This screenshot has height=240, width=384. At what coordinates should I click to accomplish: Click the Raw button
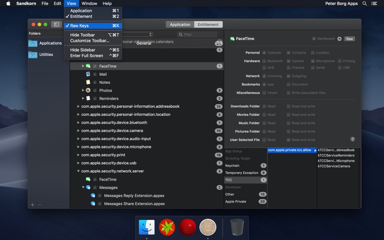click(x=349, y=39)
